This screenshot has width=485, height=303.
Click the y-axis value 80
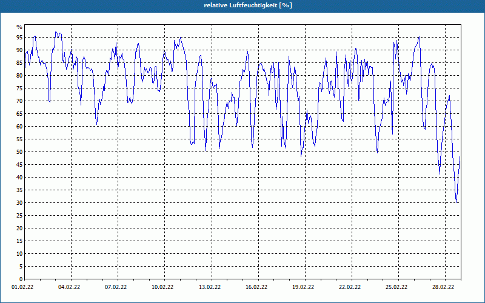[19, 75]
